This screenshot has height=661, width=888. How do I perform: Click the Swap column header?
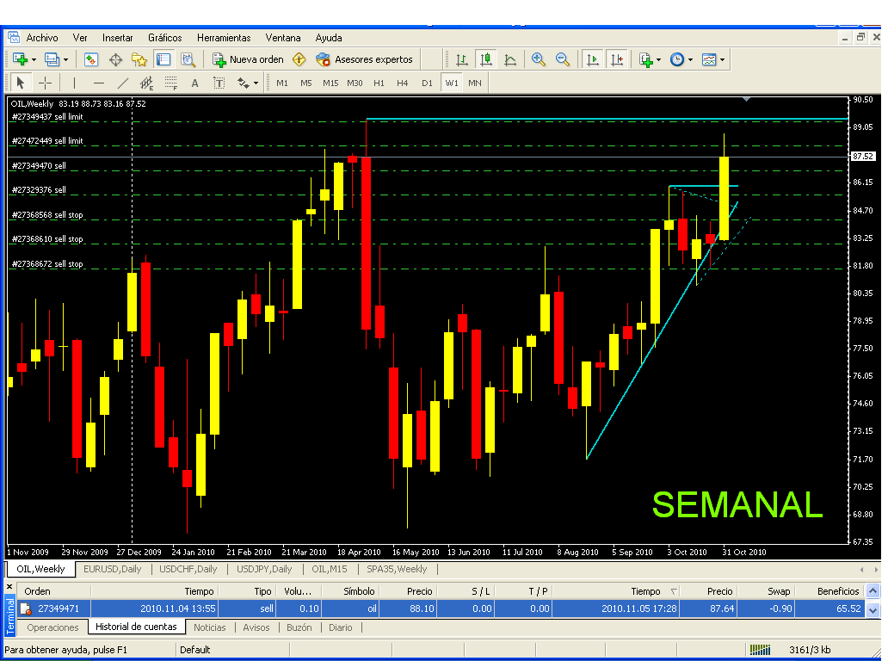click(x=765, y=591)
